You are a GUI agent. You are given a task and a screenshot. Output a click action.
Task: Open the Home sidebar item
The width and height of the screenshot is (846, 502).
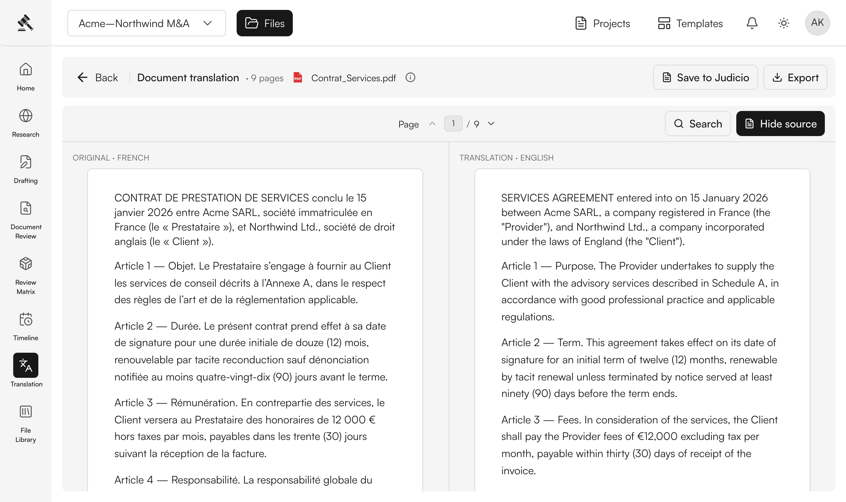click(x=26, y=77)
